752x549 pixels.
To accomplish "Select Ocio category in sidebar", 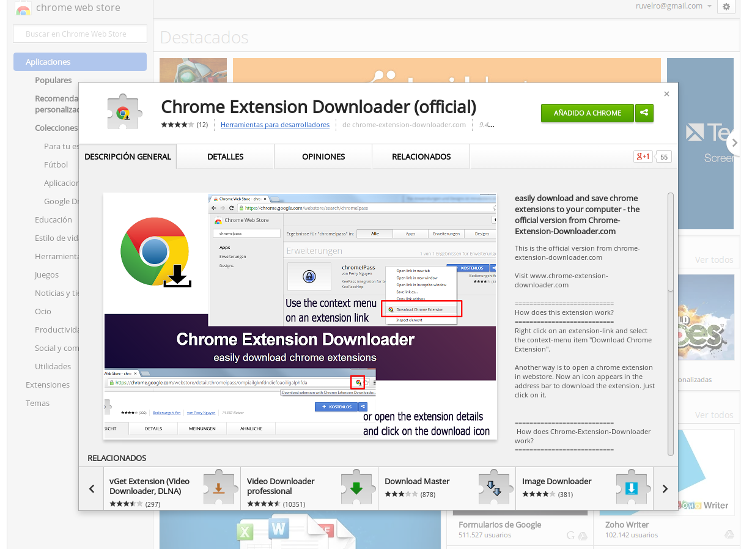I will 43,311.
